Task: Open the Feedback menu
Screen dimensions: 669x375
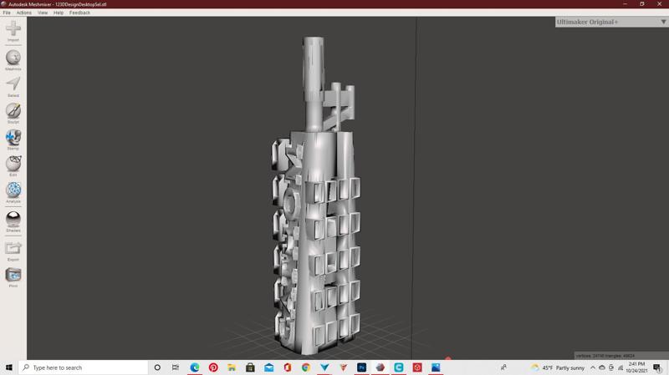Action: point(79,13)
